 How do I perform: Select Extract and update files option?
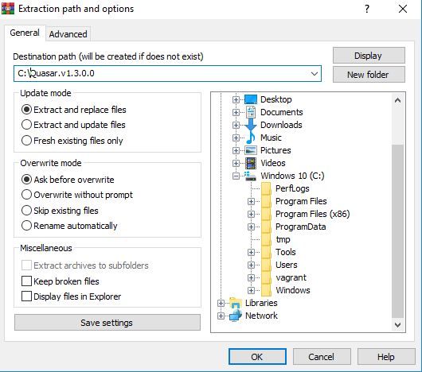(73, 125)
